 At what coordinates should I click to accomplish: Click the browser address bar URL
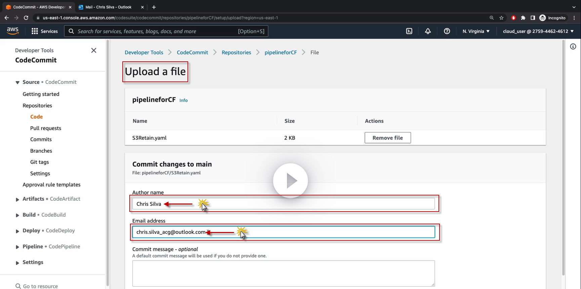click(x=160, y=18)
